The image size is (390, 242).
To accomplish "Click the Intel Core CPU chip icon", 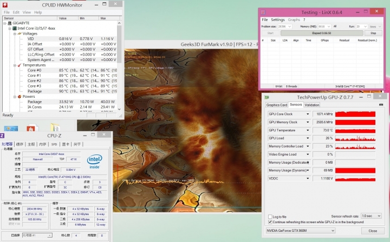I will (x=15, y=28).
